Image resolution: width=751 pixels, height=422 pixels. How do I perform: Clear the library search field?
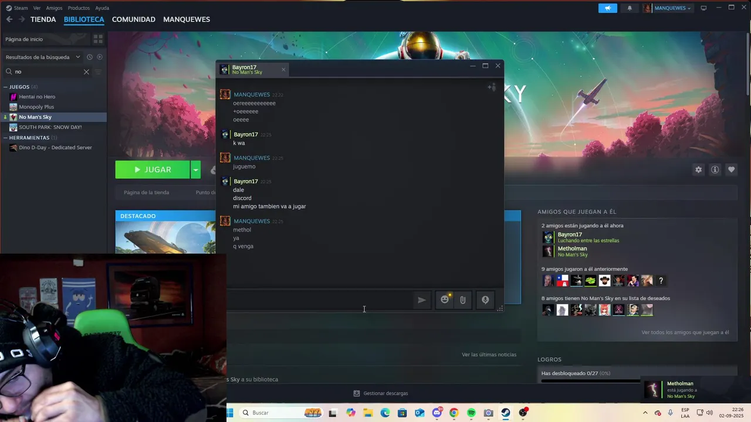[x=86, y=72]
